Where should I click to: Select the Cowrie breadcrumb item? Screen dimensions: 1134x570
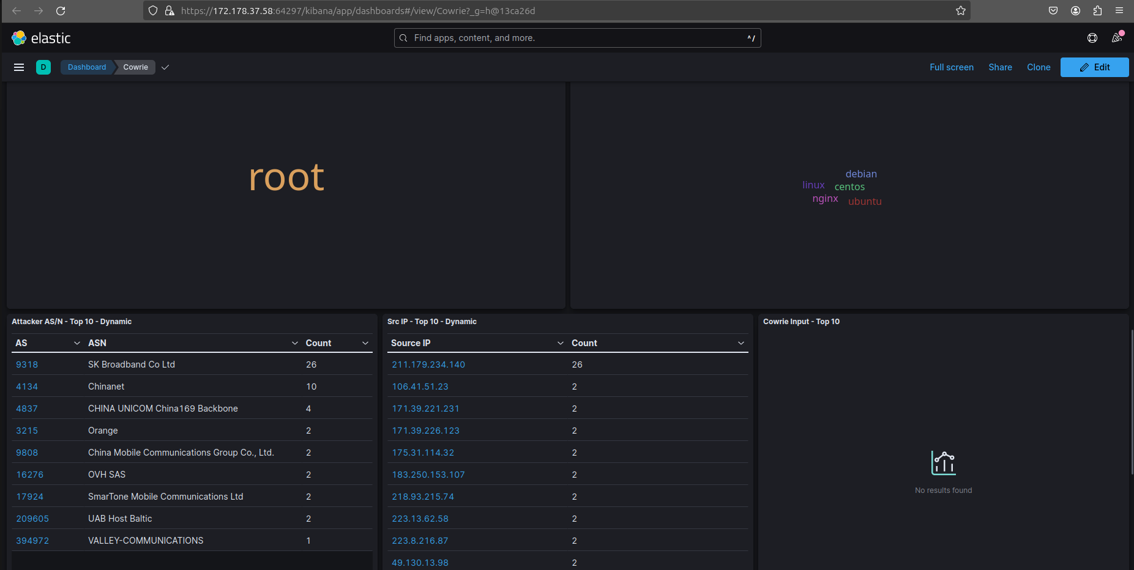click(x=136, y=67)
